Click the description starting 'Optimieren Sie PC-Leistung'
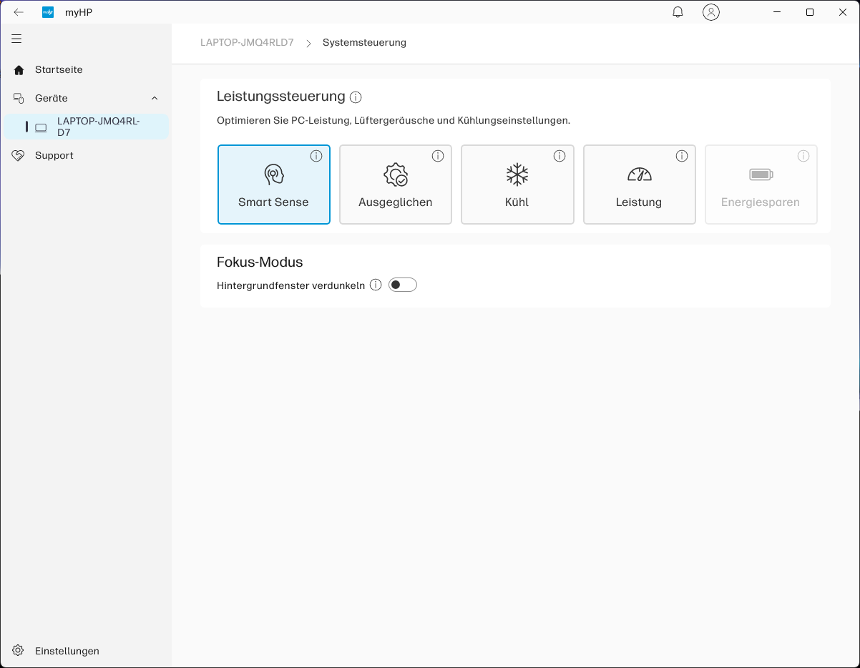The image size is (860, 668). pyautogui.click(x=394, y=121)
